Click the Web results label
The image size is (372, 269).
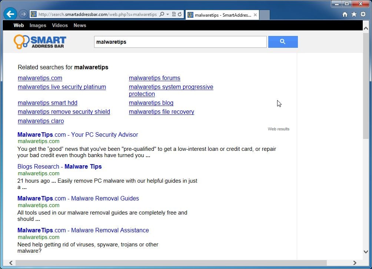(279, 129)
